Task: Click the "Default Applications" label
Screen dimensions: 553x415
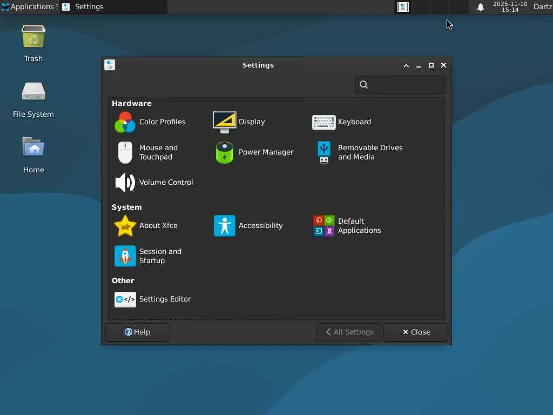Action: (359, 226)
